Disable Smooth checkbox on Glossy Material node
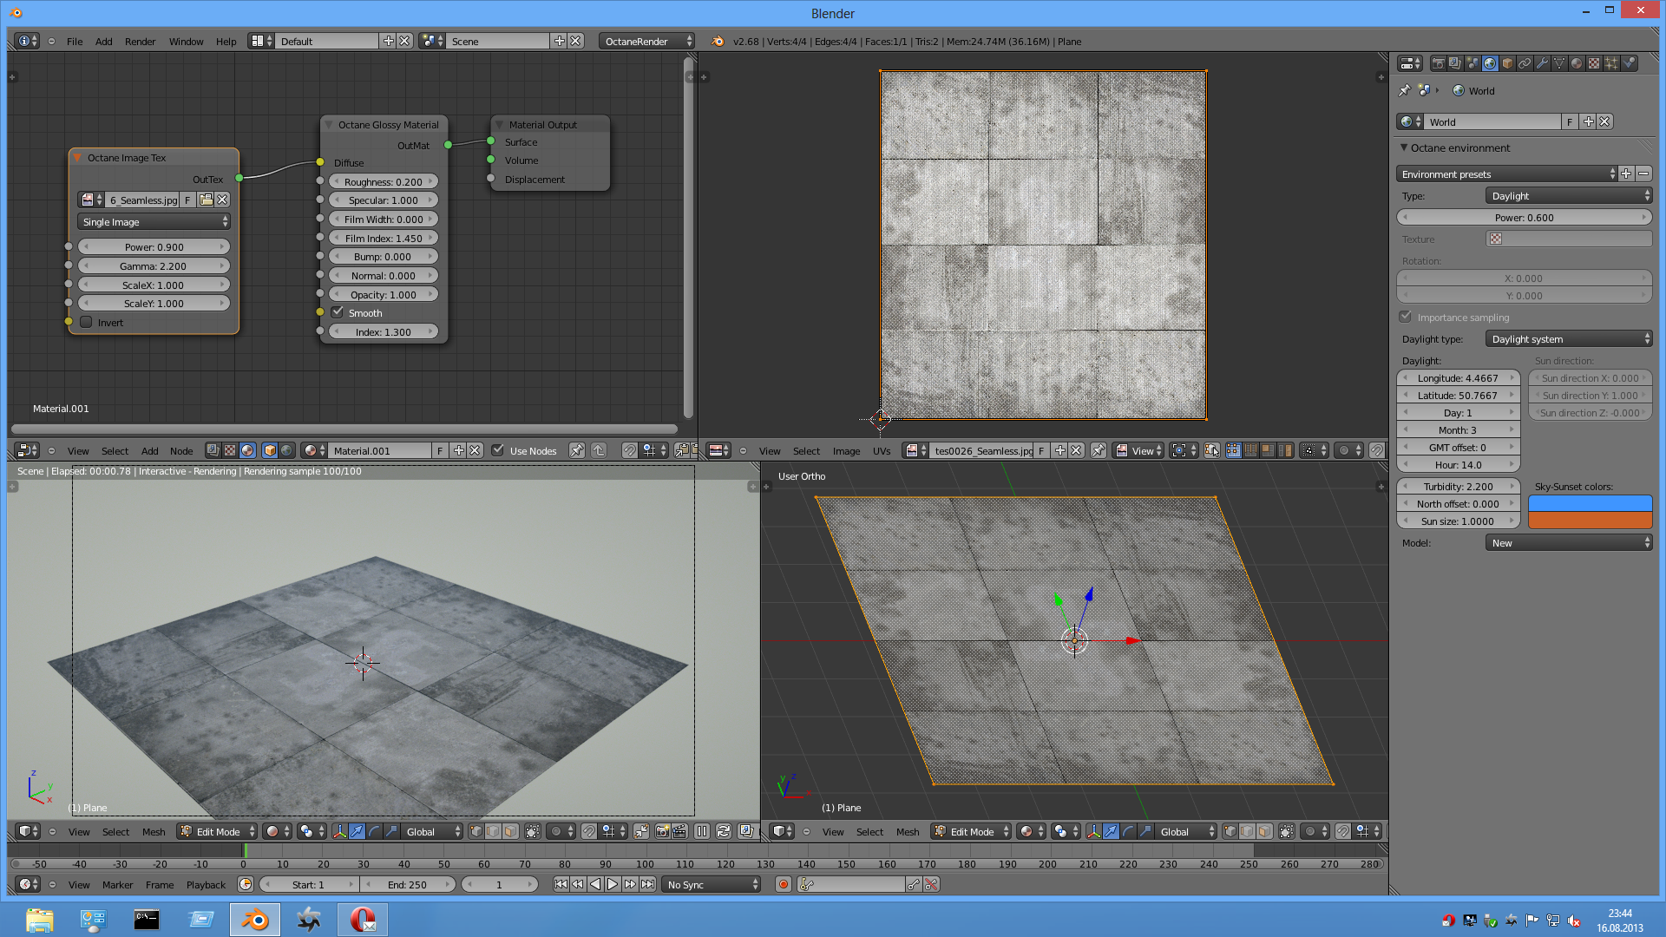This screenshot has height=937, width=1666. [338, 312]
